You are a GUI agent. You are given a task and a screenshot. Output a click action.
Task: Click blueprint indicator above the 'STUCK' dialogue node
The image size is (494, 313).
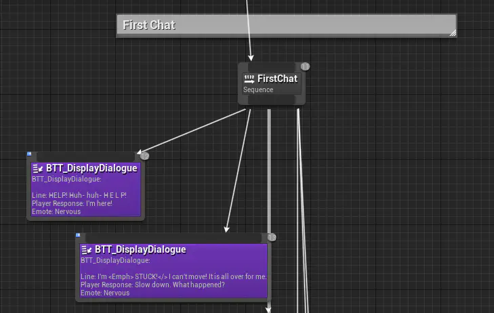point(78,235)
